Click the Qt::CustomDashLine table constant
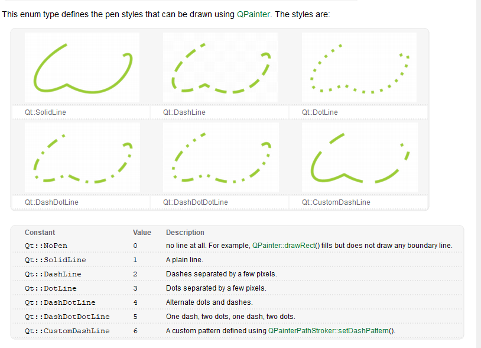Image resolution: width=481 pixels, height=348 pixels. click(67, 331)
